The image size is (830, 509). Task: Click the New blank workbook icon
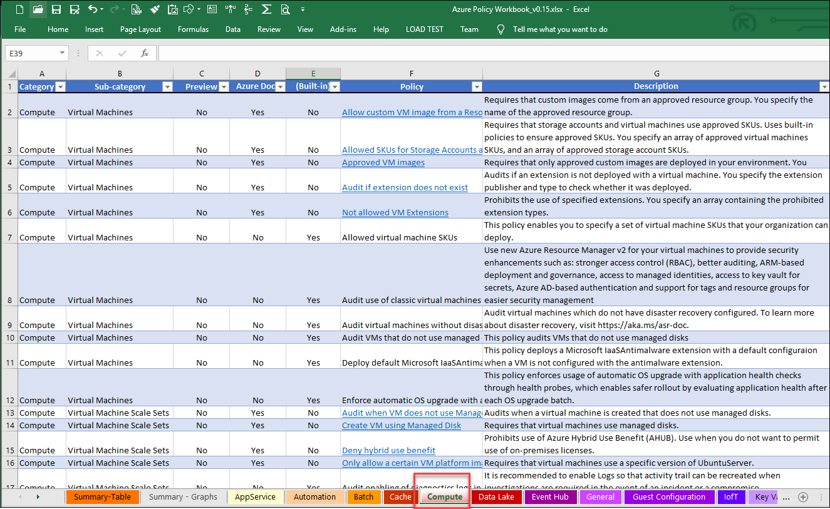coord(19,9)
